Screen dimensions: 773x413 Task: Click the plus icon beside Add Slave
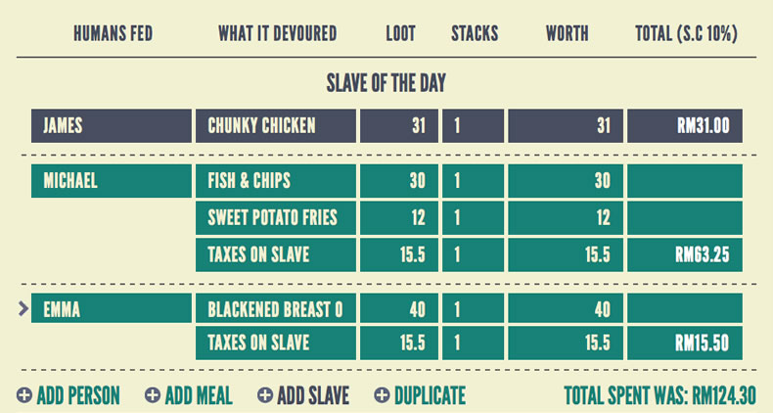coord(265,395)
